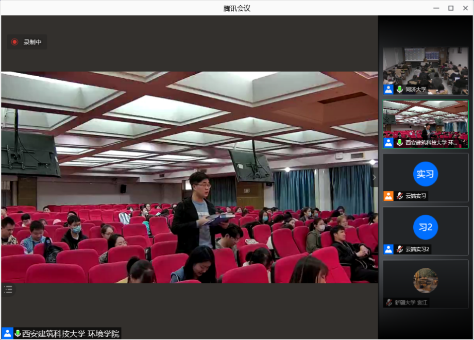Toggle the green microphone on 同济大学 tile

click(400, 89)
